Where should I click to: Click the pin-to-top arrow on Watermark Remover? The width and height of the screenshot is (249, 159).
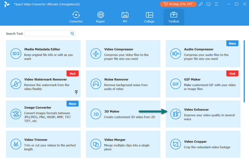[x=76, y=92]
